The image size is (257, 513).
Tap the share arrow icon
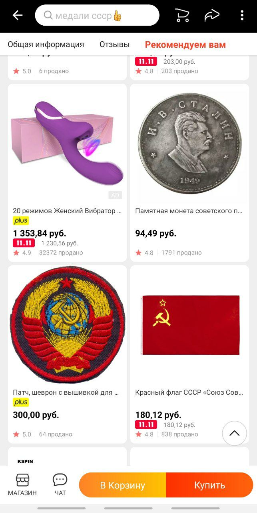[x=212, y=16]
